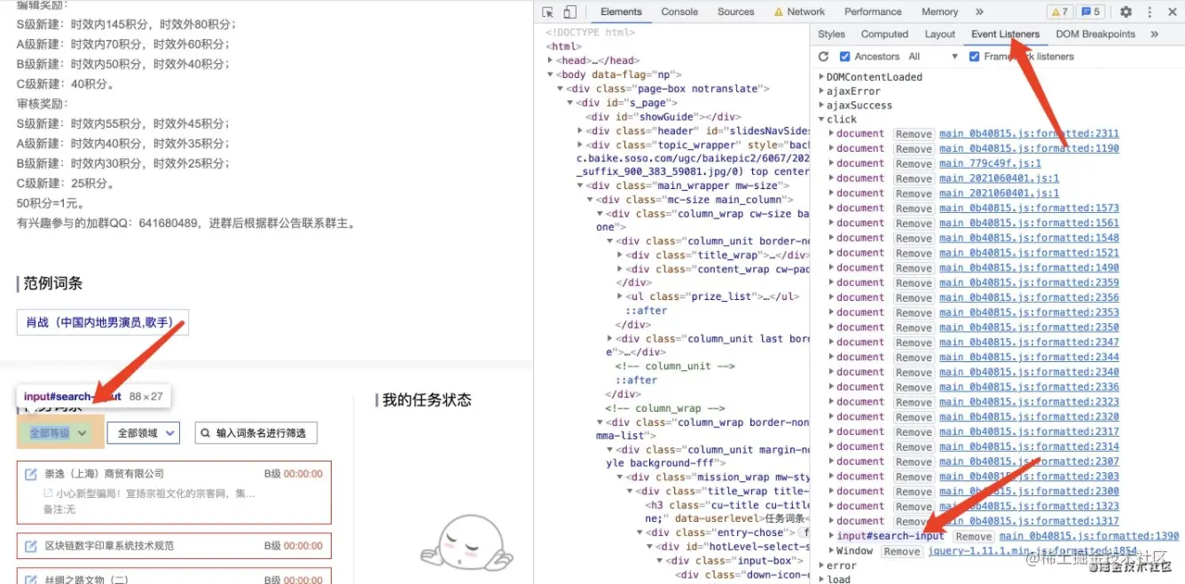Open the 全部领域 domain dropdown
The height and width of the screenshot is (584, 1185).
(143, 433)
